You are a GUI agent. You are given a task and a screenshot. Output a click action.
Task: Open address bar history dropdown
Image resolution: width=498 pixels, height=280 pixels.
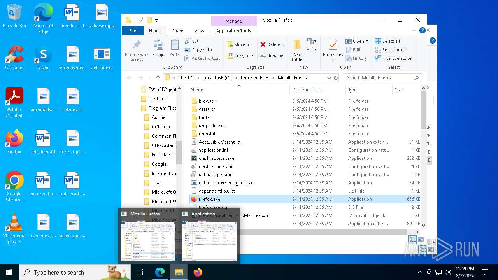coord(329,78)
